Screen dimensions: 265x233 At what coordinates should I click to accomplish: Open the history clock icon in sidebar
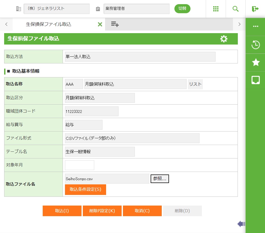(x=255, y=45)
